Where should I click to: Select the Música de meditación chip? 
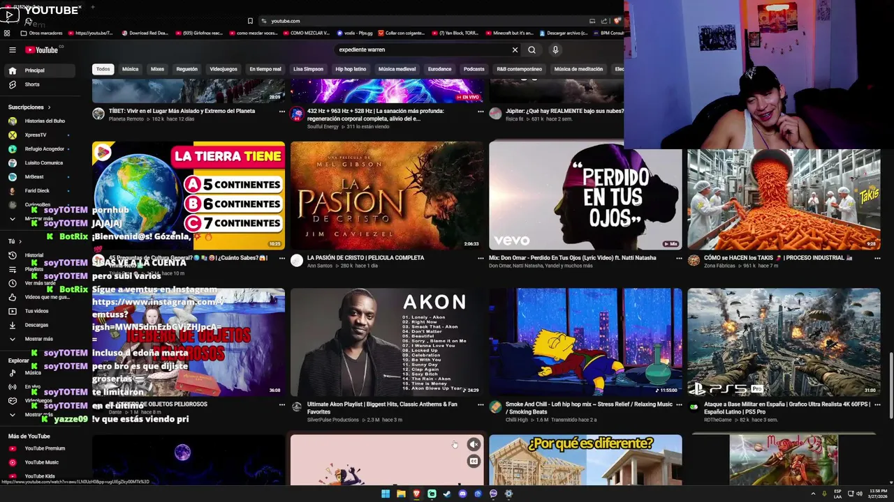(578, 69)
